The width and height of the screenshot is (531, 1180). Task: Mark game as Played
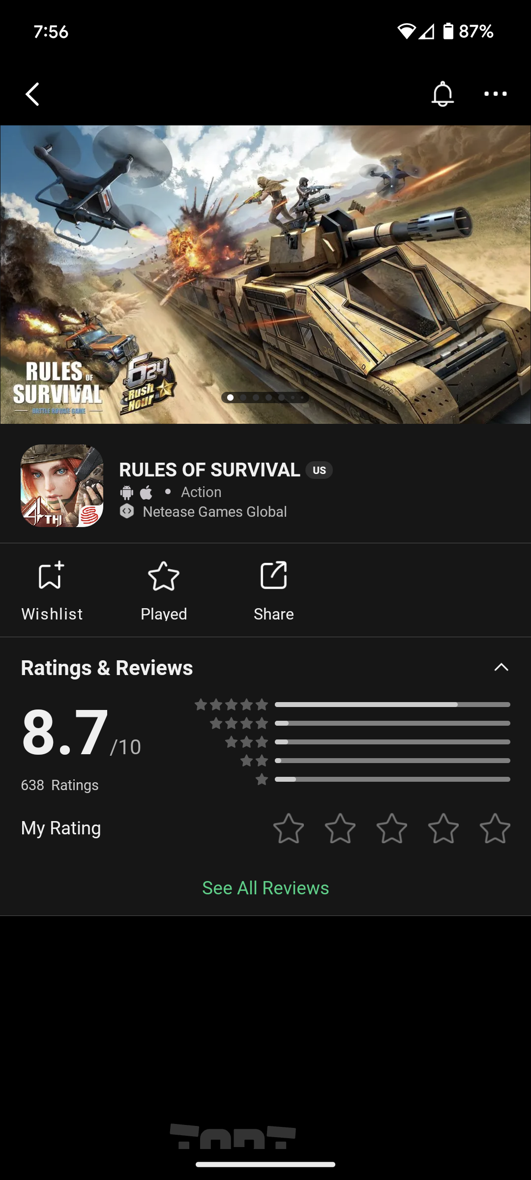click(164, 590)
